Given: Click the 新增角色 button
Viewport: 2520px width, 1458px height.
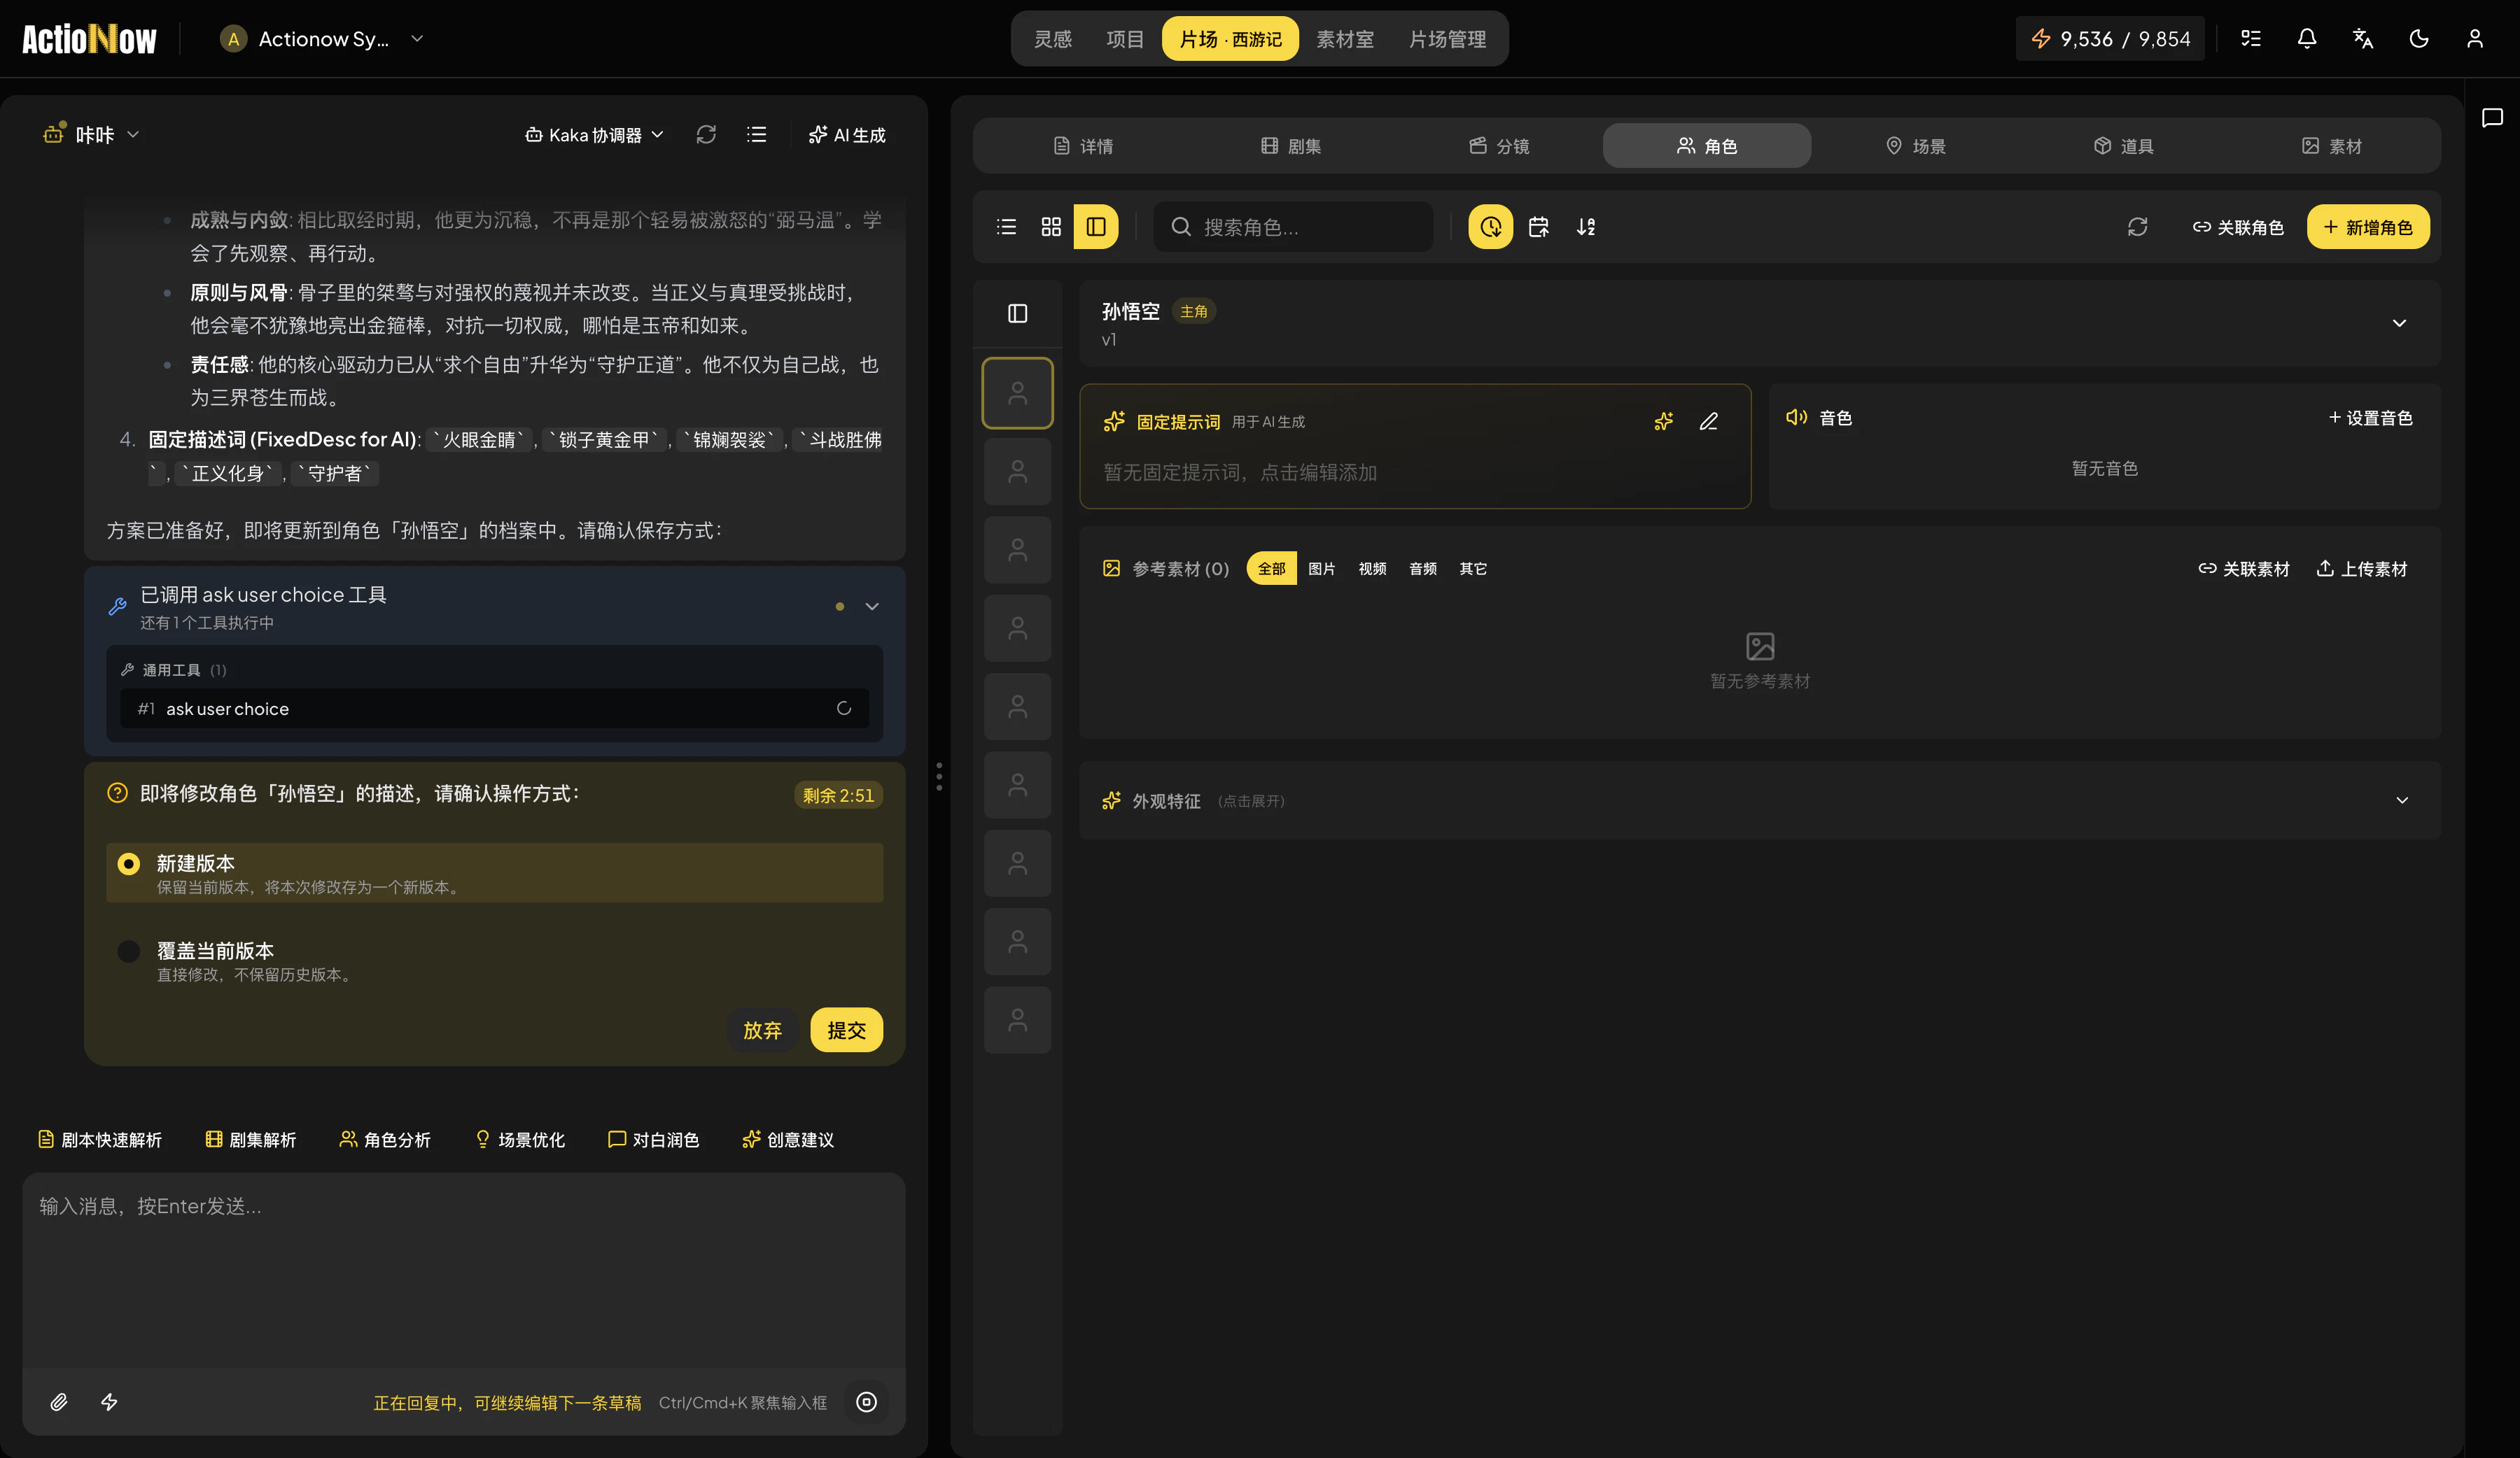Looking at the screenshot, I should coord(2367,227).
